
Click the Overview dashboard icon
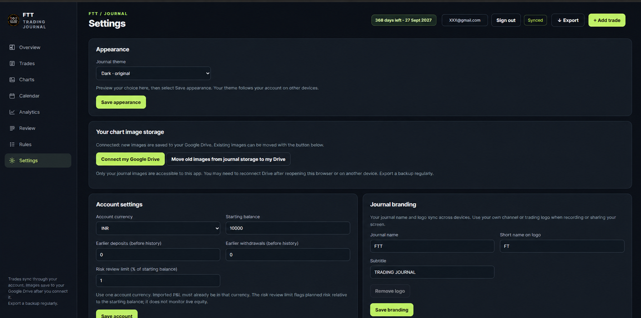pos(12,47)
